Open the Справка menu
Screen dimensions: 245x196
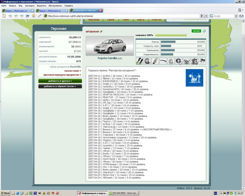[x=68, y=6]
